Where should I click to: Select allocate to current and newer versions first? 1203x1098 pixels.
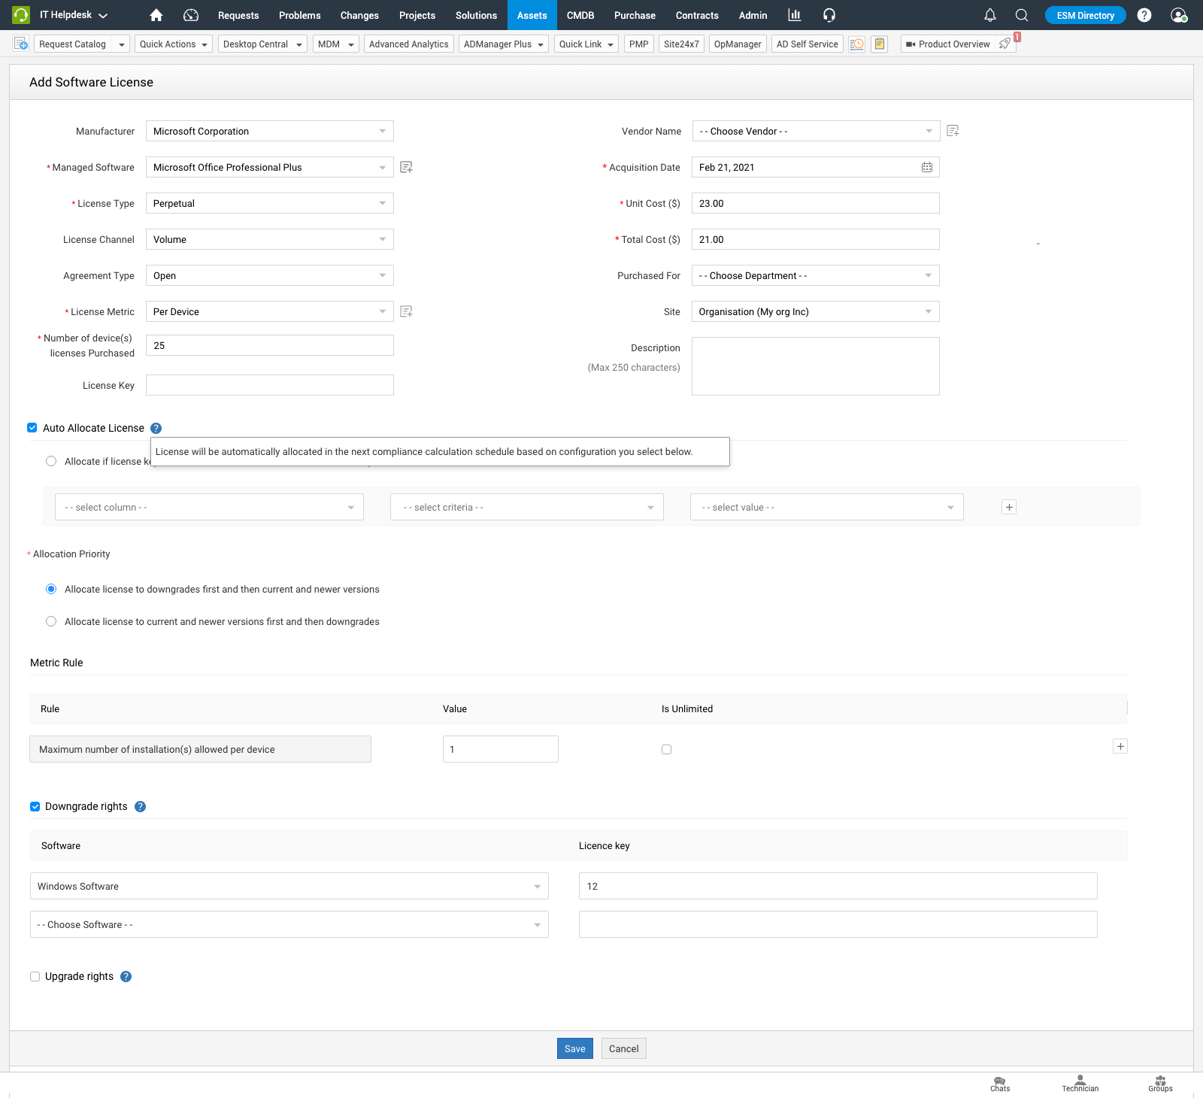[x=51, y=621]
